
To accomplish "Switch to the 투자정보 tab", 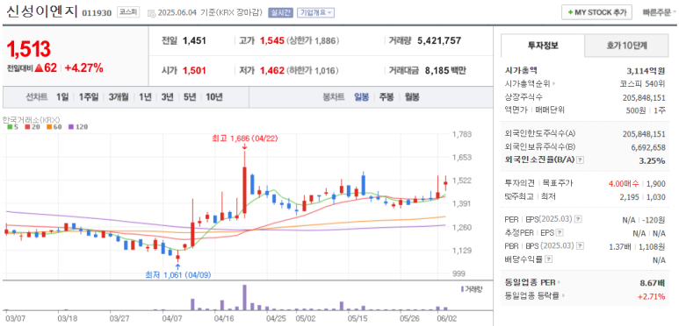I will pyautogui.click(x=543, y=46).
